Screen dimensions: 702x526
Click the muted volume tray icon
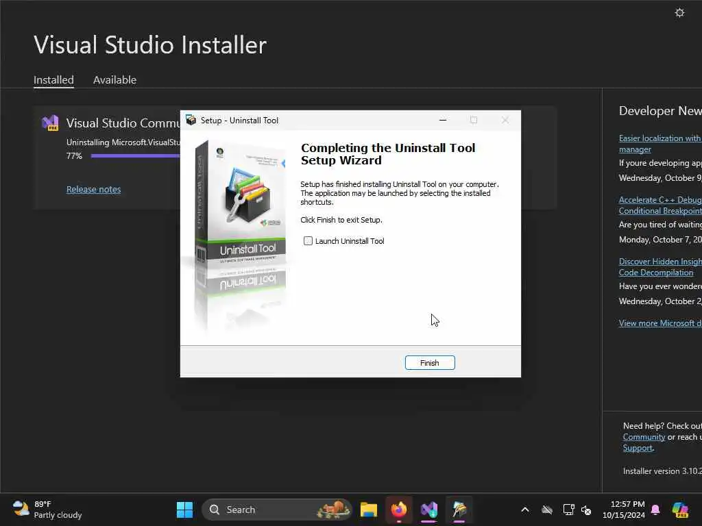click(586, 510)
